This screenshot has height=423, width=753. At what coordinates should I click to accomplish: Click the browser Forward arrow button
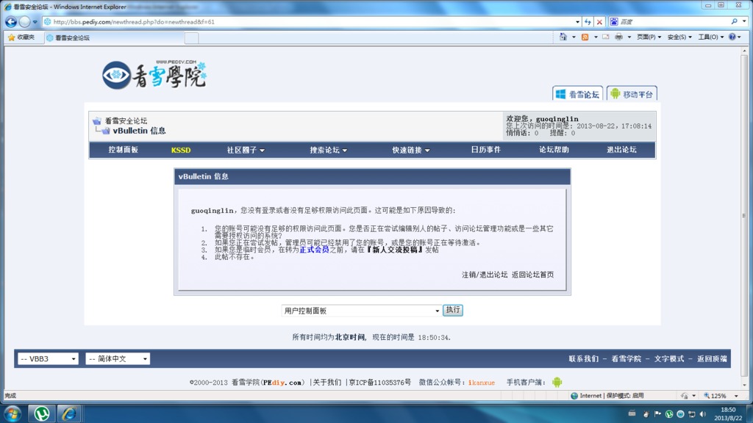[x=24, y=21]
